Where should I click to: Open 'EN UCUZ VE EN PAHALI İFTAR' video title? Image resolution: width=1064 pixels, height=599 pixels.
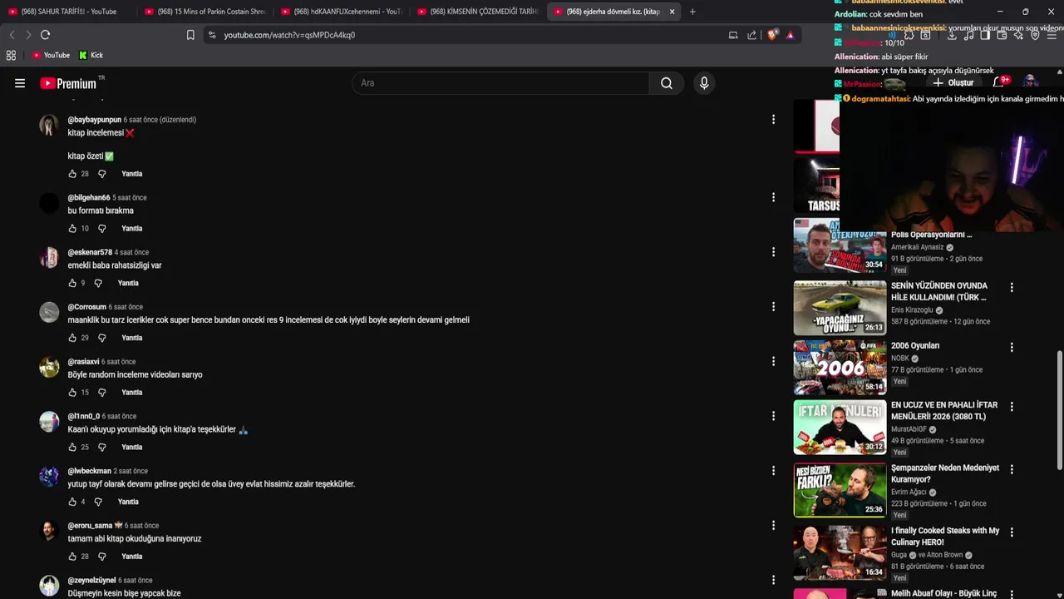[944, 411]
